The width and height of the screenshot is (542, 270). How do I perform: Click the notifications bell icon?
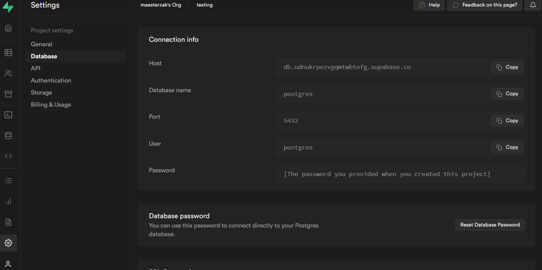tap(533, 5)
